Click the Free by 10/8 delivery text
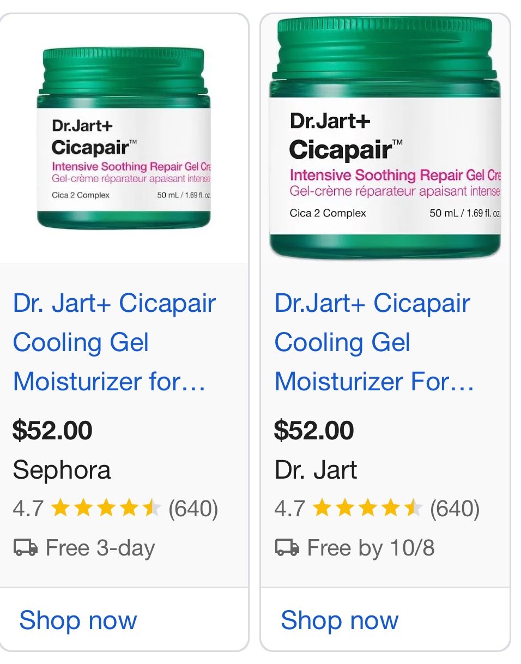This screenshot has height=664, width=521. pyautogui.click(x=371, y=548)
